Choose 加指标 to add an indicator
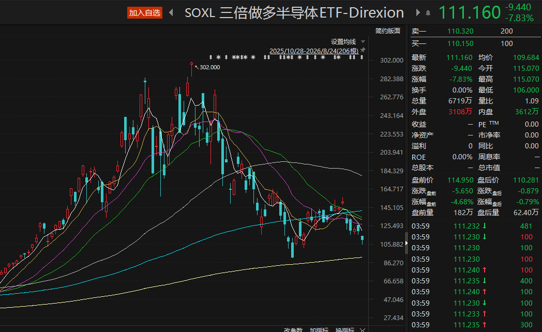 point(319,329)
